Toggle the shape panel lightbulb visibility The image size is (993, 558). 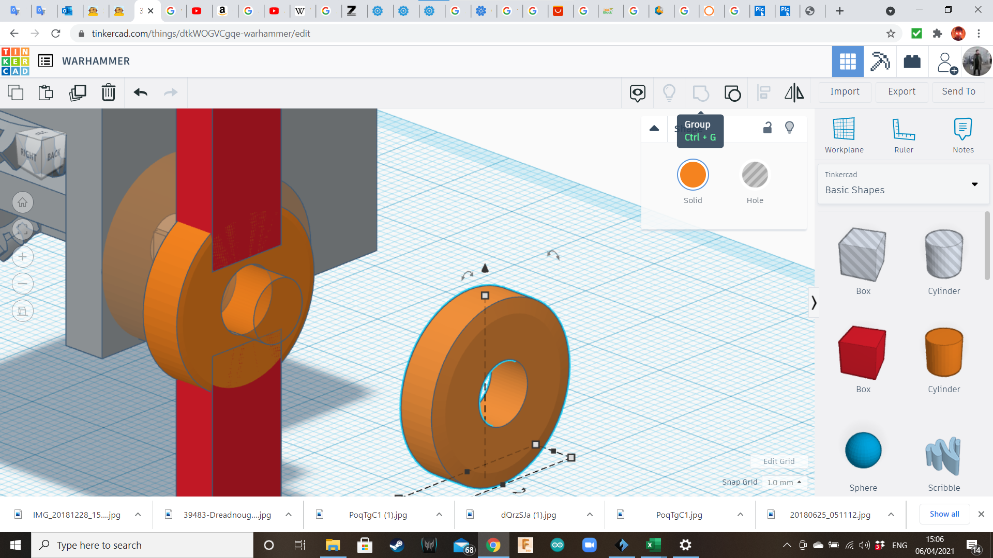[789, 128]
